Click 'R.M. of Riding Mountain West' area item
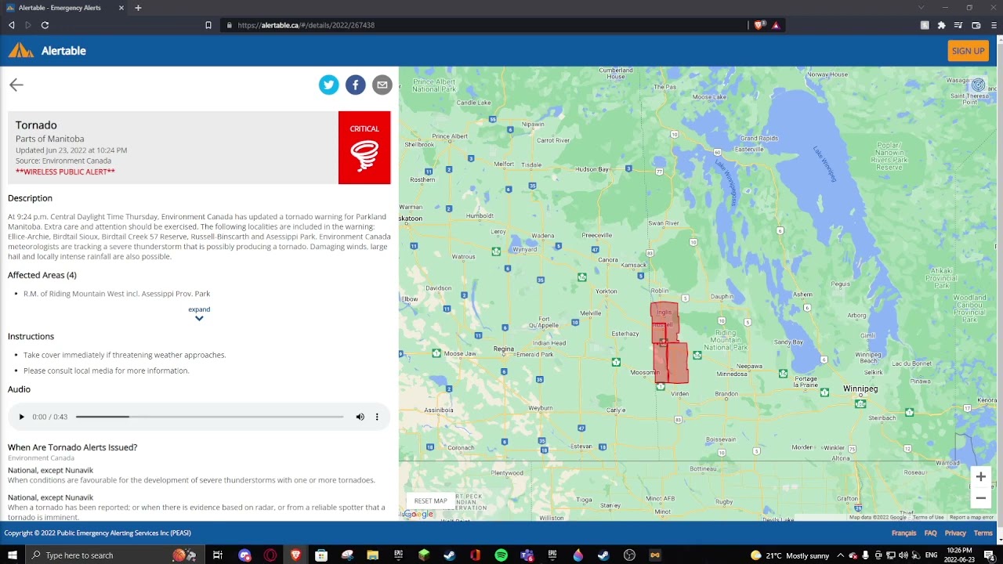This screenshot has height=564, width=1003. point(117,294)
